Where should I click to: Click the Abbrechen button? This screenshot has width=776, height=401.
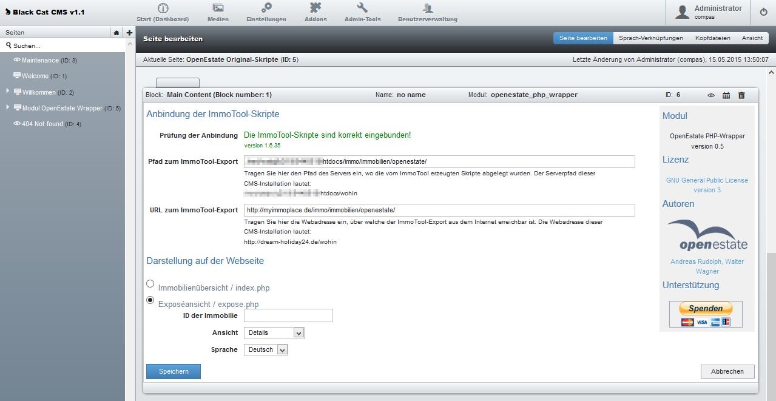pyautogui.click(x=727, y=371)
